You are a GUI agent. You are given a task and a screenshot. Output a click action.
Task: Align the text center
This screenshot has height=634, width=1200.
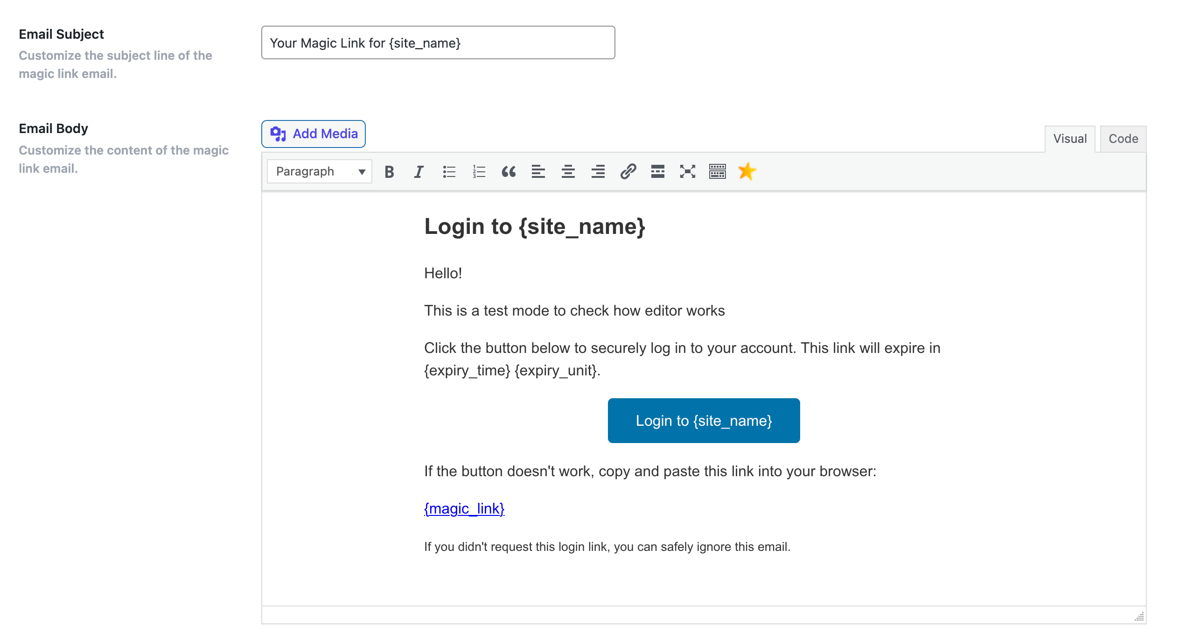[568, 171]
